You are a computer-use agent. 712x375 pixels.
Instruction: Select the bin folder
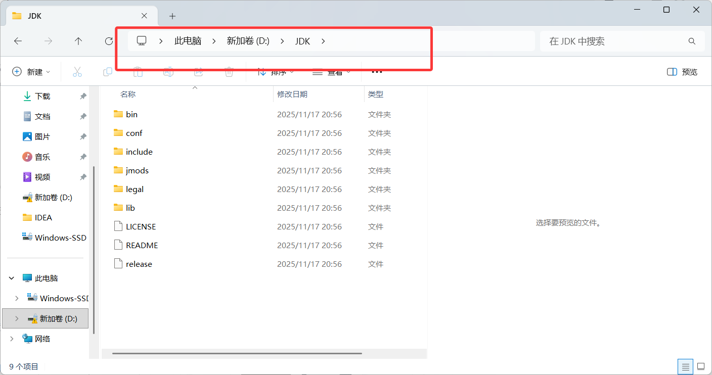point(131,114)
